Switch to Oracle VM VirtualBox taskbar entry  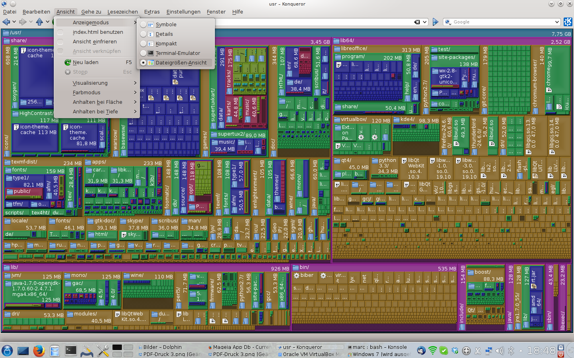[x=309, y=354]
